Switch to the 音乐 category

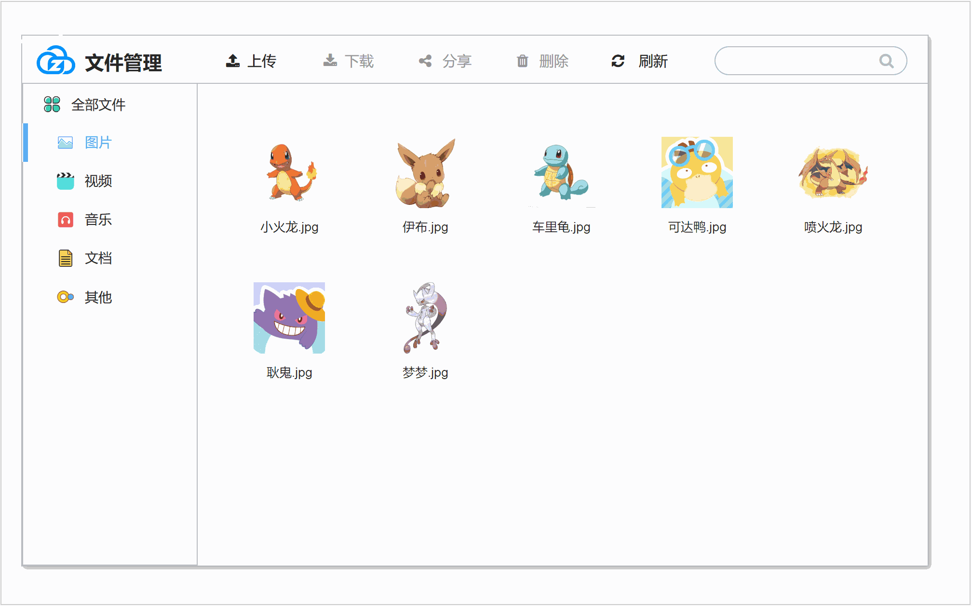click(x=98, y=220)
